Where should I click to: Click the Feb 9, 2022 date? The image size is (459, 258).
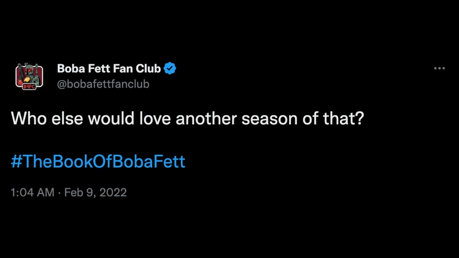(x=96, y=192)
